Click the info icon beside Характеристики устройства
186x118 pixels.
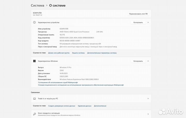(34, 22)
